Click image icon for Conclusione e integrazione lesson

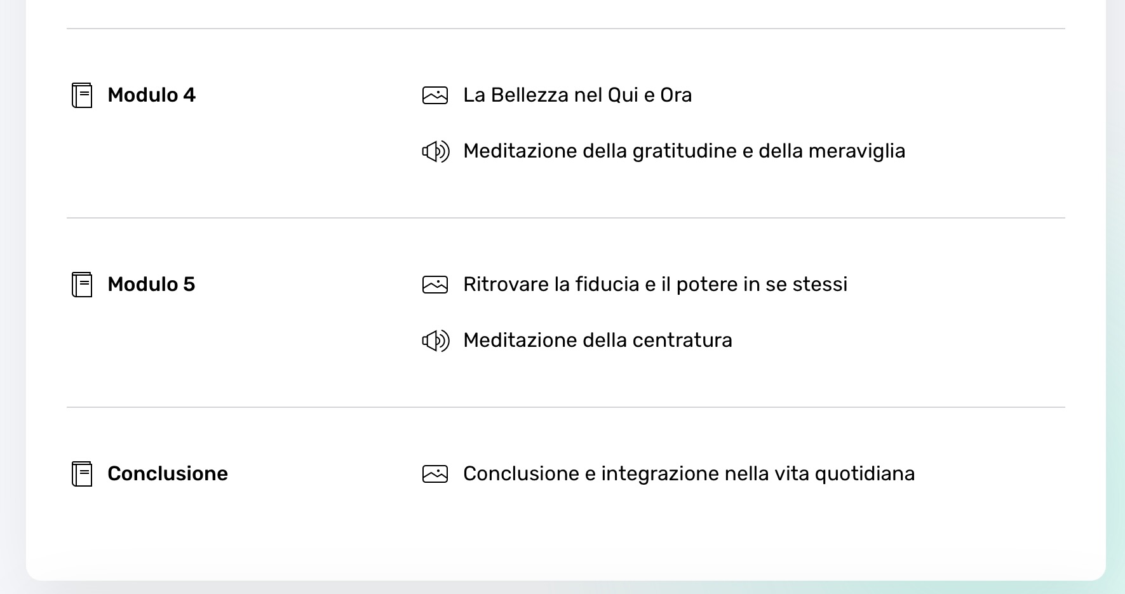point(435,474)
